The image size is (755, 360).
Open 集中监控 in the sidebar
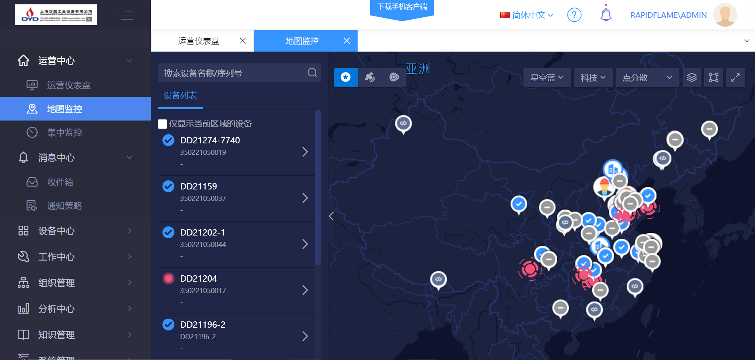[65, 132]
